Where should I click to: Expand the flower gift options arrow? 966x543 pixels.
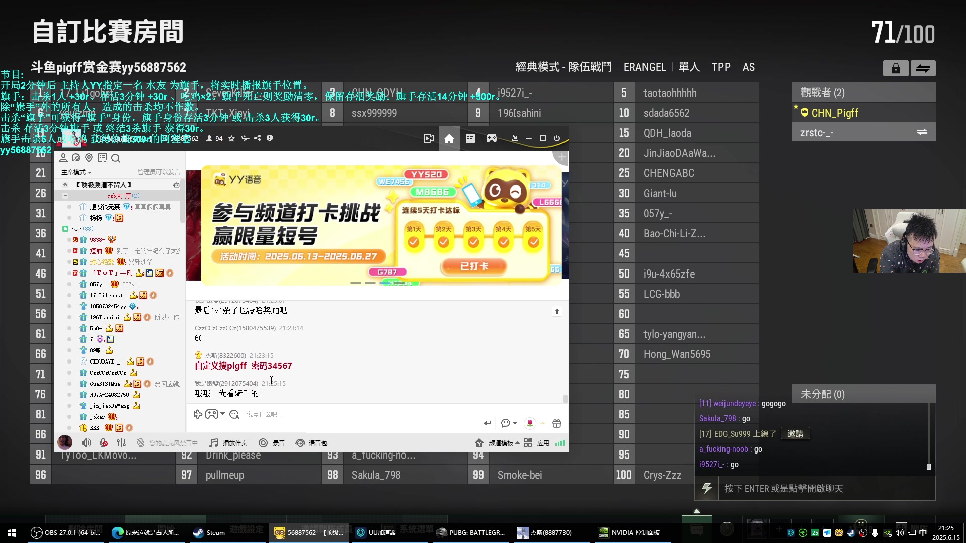click(543, 423)
